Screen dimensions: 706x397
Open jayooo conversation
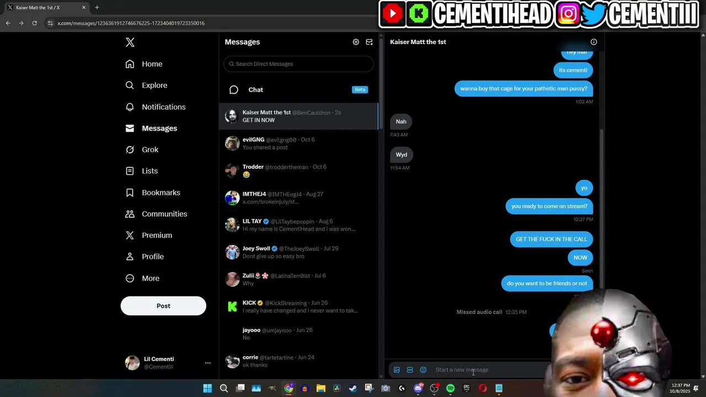[x=299, y=334]
